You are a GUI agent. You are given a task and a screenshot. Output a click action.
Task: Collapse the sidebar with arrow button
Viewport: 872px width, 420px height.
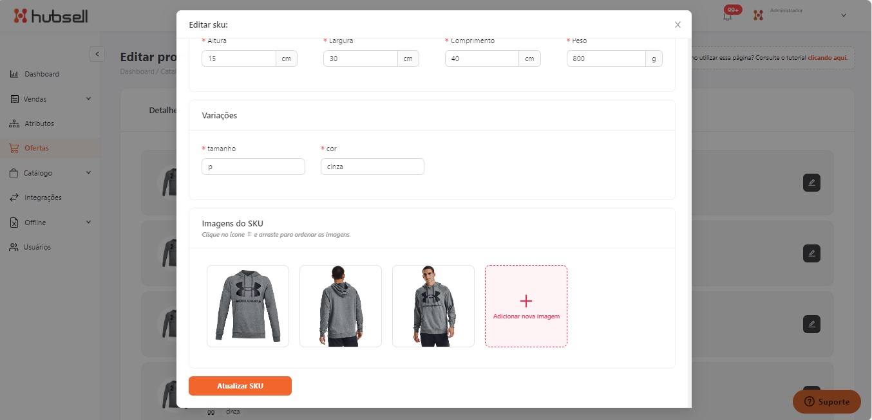click(x=97, y=54)
